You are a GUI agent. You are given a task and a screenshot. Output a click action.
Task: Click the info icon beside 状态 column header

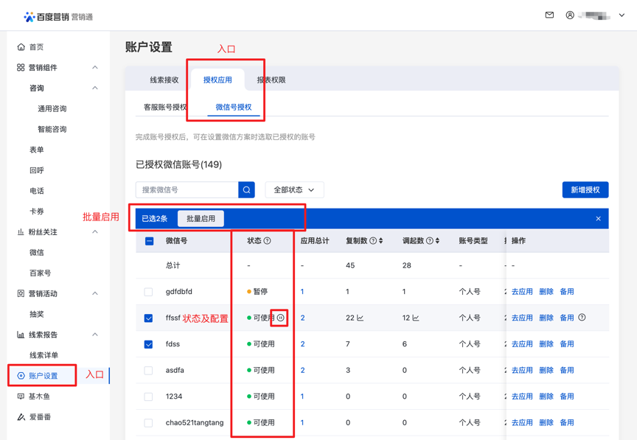[x=265, y=242]
